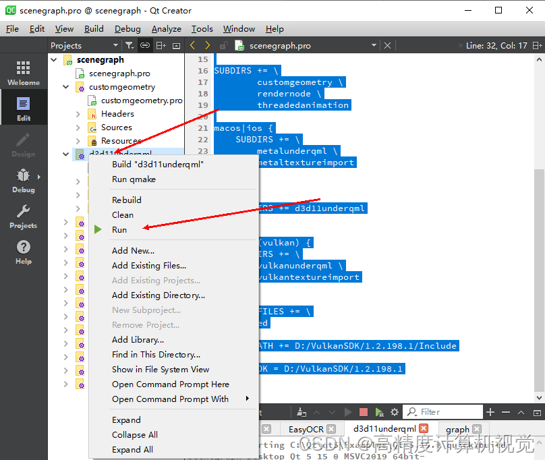The image size is (545, 460).
Task: Go back using the left chevron navigation arrow
Action: (x=192, y=45)
